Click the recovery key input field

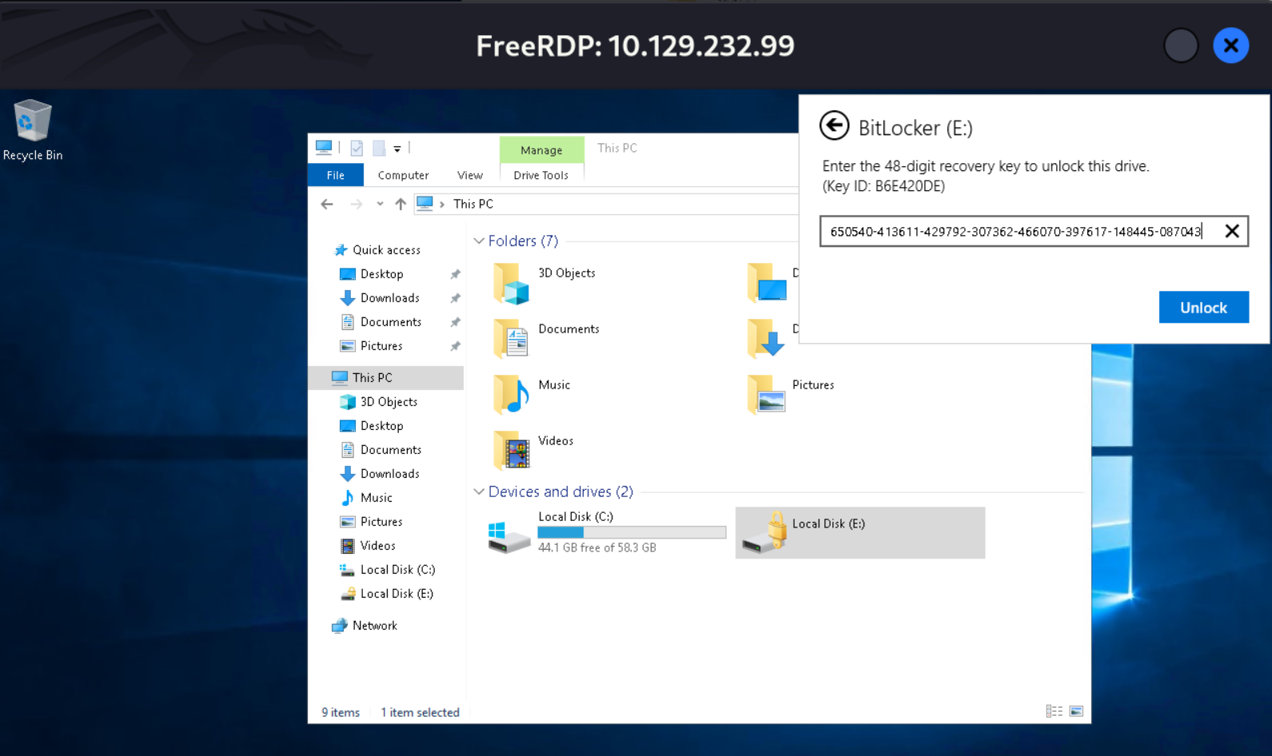[x=1015, y=232]
